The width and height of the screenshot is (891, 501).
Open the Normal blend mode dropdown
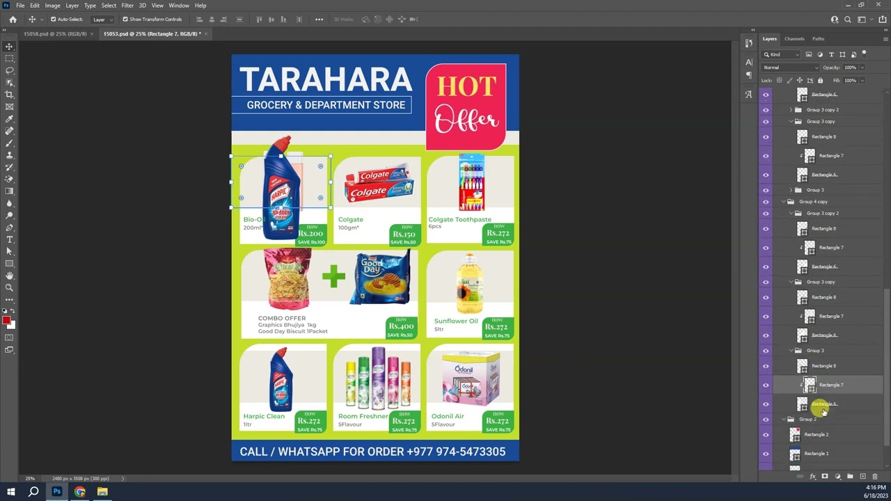[790, 67]
